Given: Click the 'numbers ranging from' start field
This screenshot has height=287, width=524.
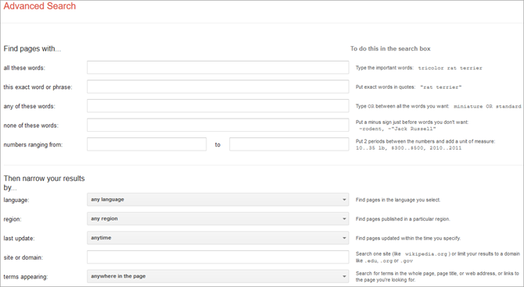Looking at the screenshot, I should [147, 144].
